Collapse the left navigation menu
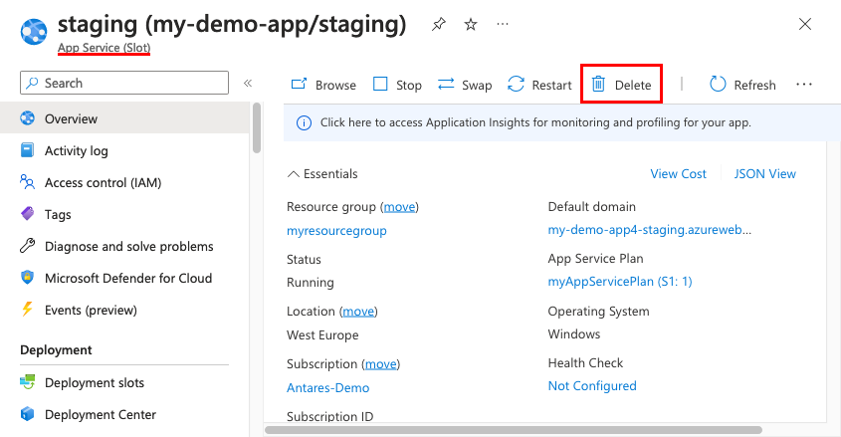This screenshot has height=437, width=841. [x=248, y=84]
